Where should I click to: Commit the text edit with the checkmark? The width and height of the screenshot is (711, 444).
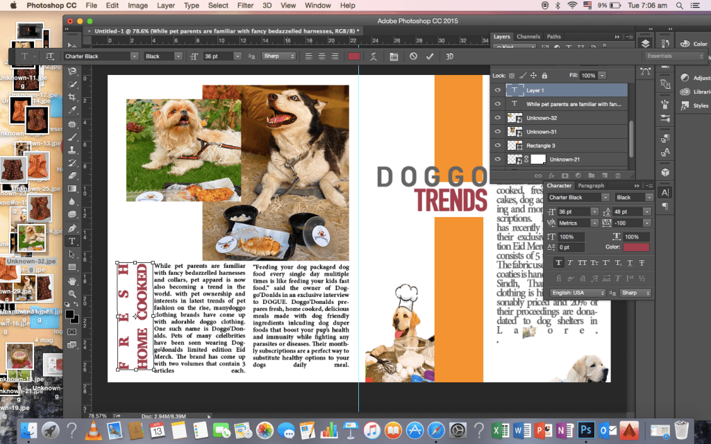click(x=430, y=56)
